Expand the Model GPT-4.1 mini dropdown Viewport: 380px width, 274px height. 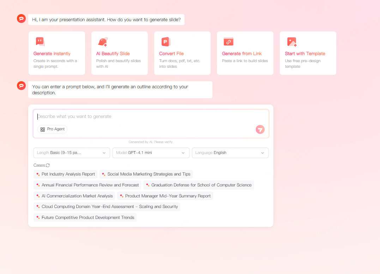(x=151, y=153)
